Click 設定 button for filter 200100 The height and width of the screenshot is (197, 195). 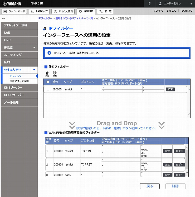[168, 151]
